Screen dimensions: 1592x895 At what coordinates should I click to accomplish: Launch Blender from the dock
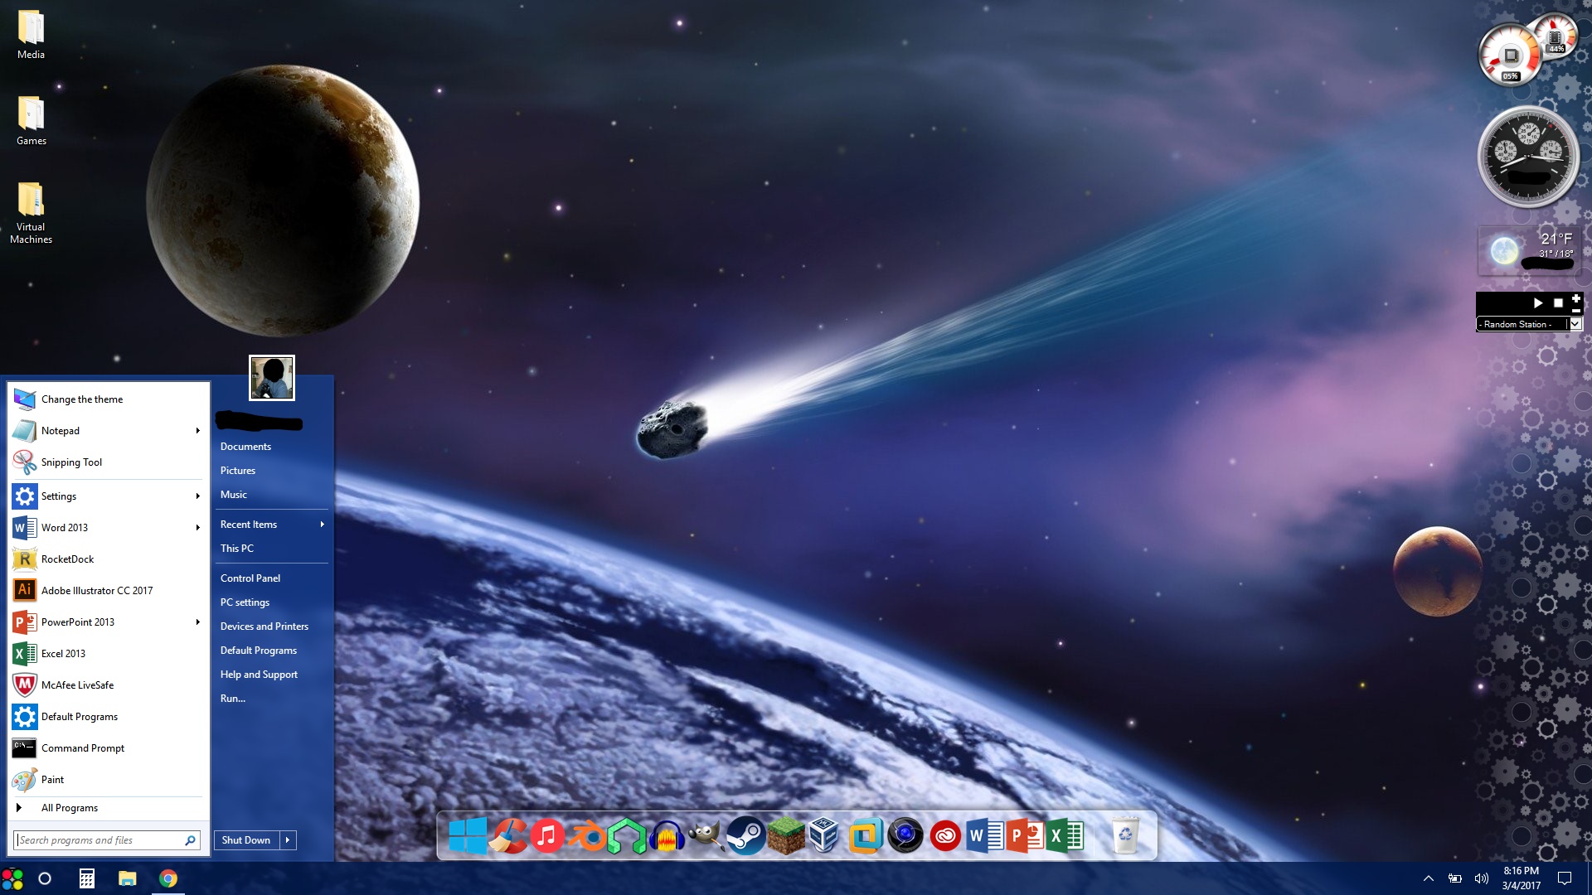tap(588, 836)
